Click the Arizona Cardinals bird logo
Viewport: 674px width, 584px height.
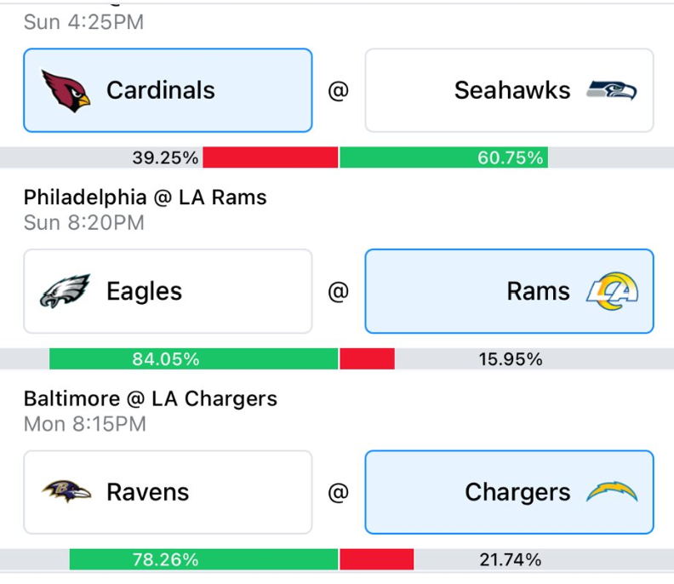point(66,91)
